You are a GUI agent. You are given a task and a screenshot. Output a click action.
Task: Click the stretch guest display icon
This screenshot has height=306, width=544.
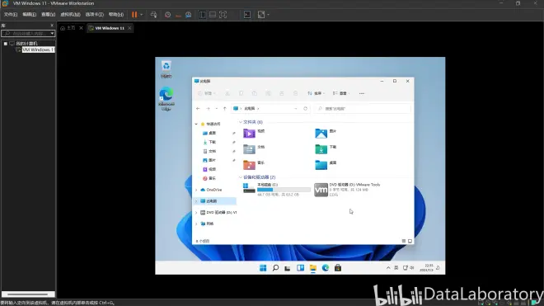[261, 15]
